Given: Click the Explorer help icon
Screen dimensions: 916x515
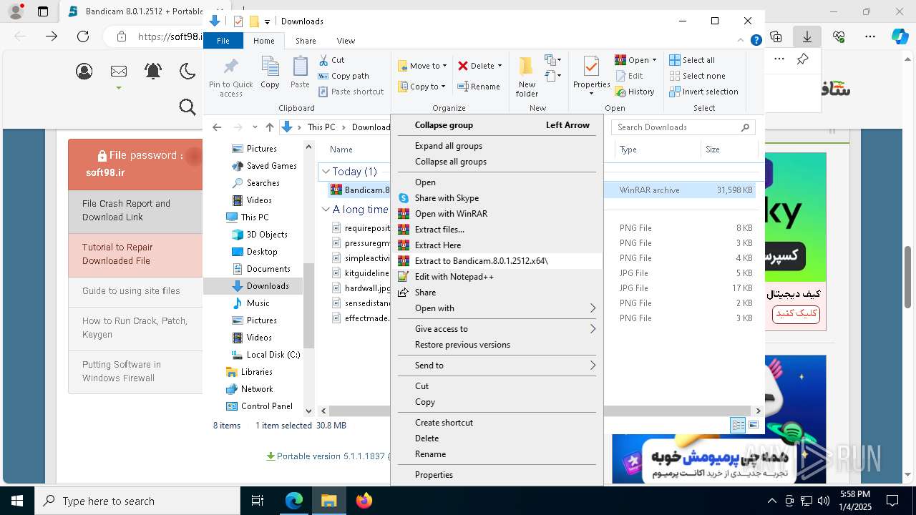Looking at the screenshot, I should (x=756, y=41).
